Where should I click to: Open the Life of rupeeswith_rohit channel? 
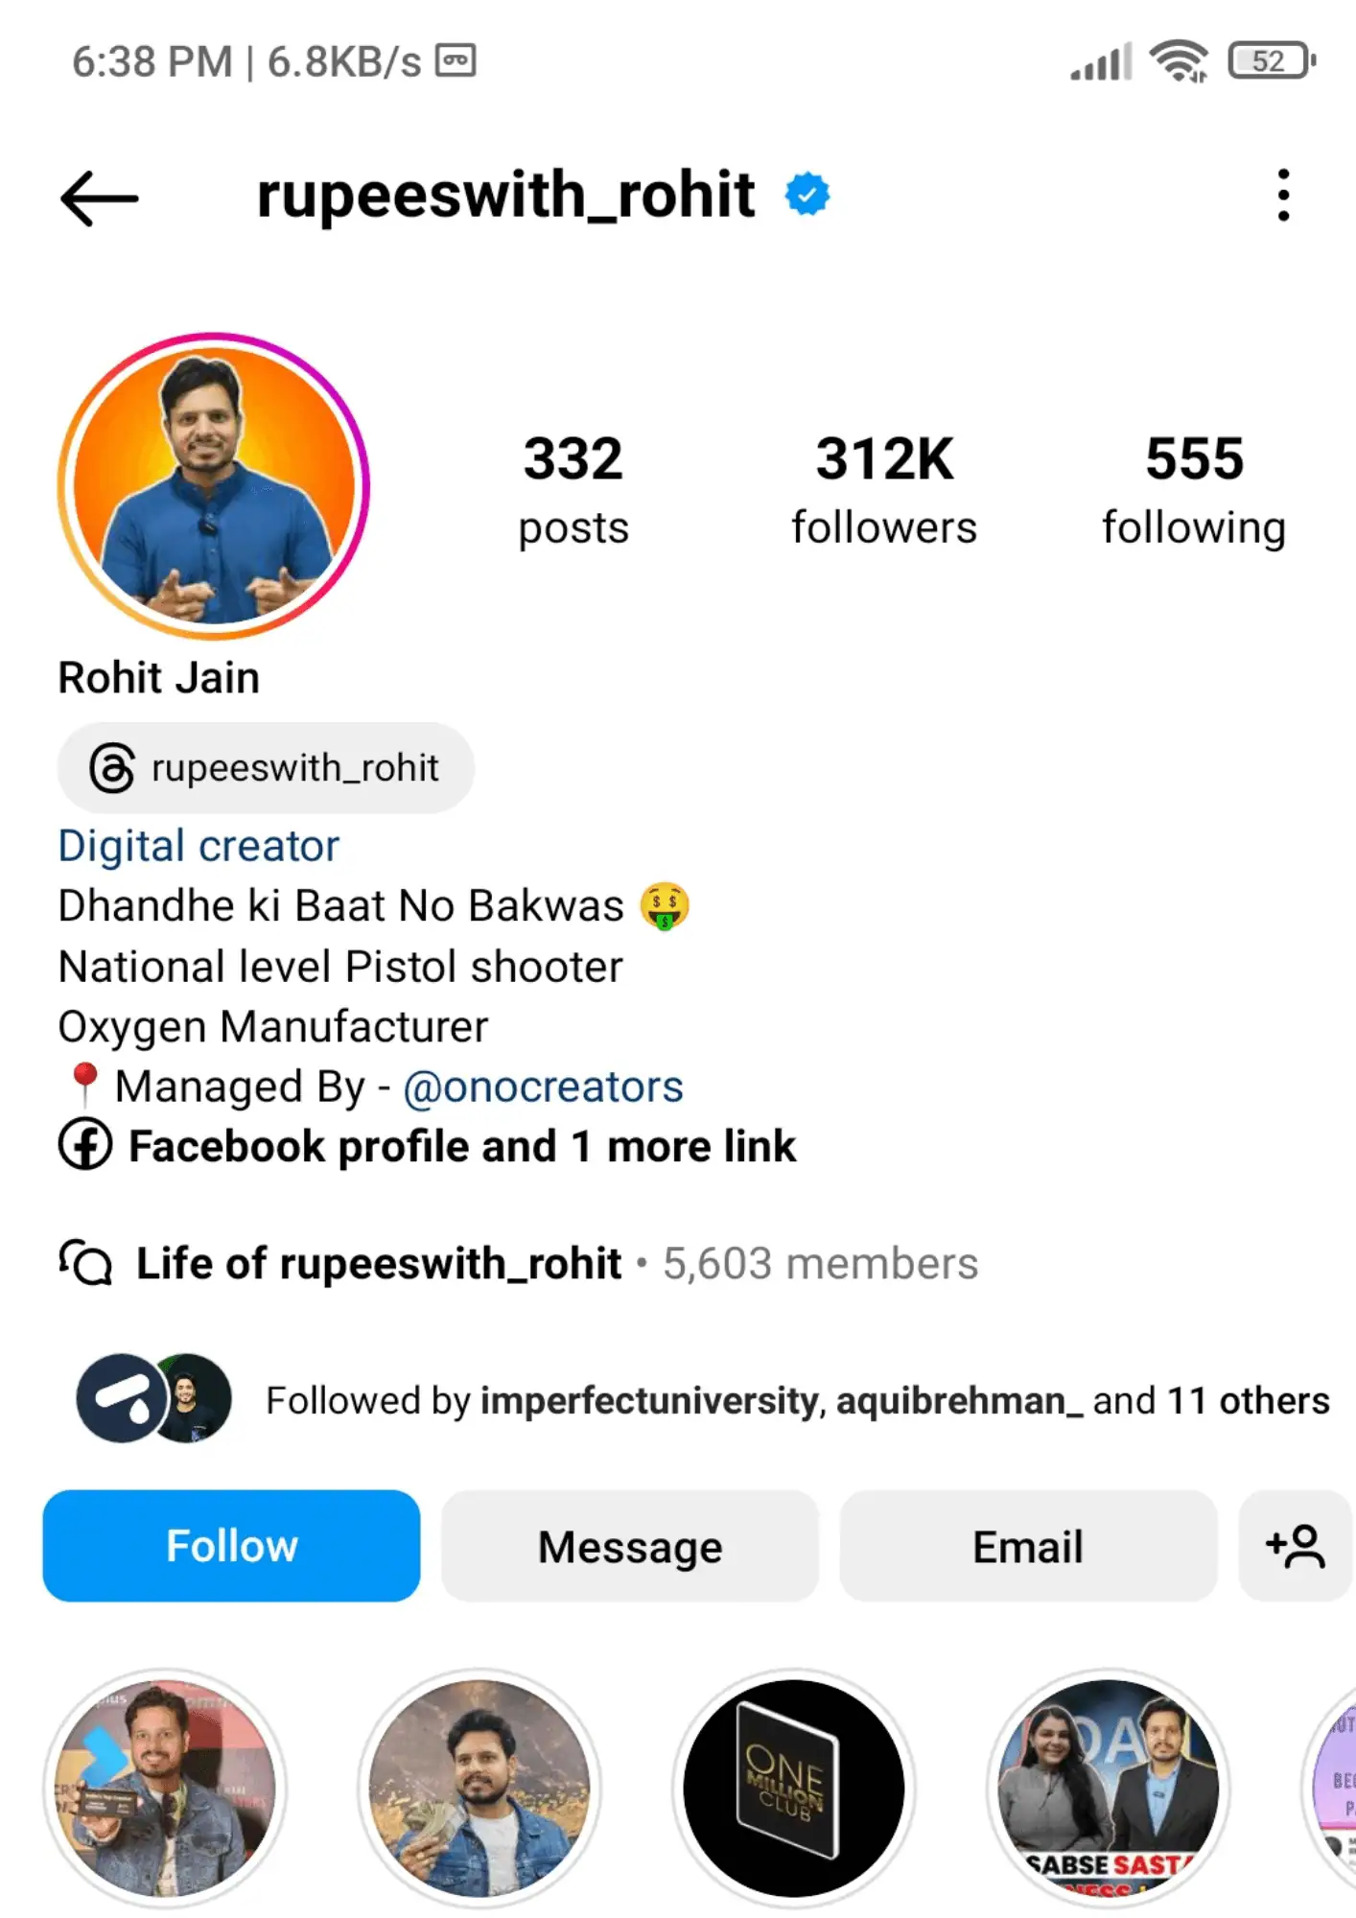(379, 1263)
